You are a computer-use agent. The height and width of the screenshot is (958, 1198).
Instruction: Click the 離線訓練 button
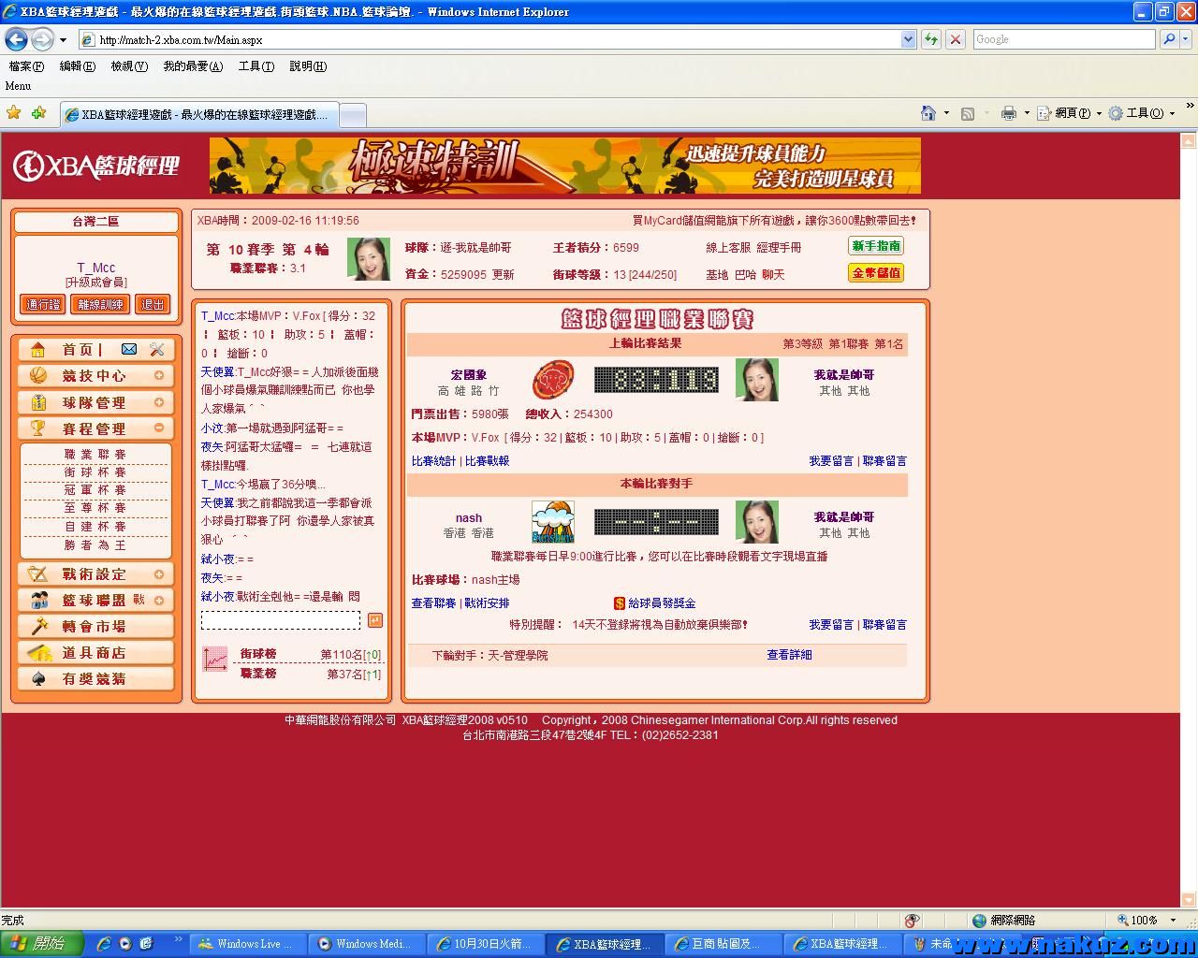pyautogui.click(x=100, y=304)
